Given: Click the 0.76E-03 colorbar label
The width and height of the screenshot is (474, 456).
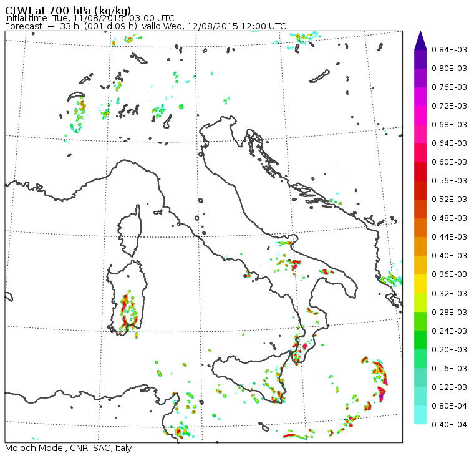Looking at the screenshot, I should [x=449, y=87].
